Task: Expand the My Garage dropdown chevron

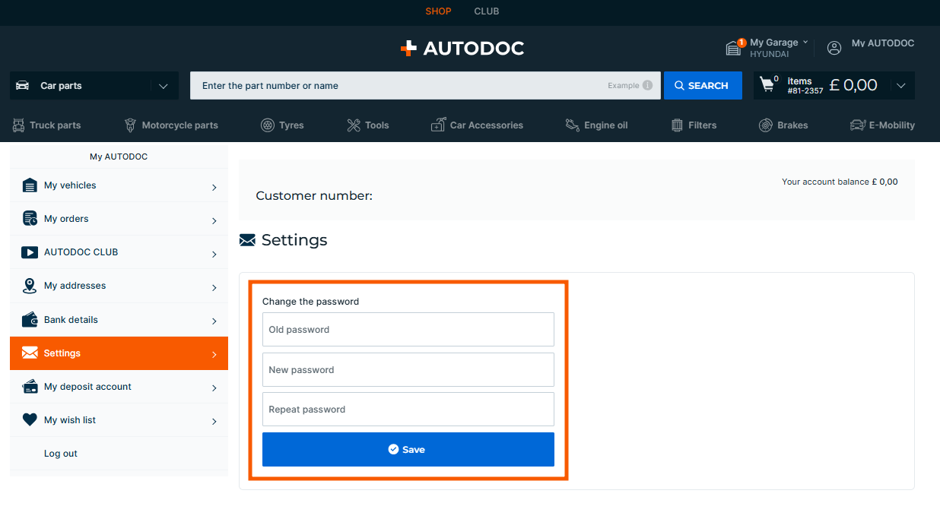Action: click(x=805, y=43)
